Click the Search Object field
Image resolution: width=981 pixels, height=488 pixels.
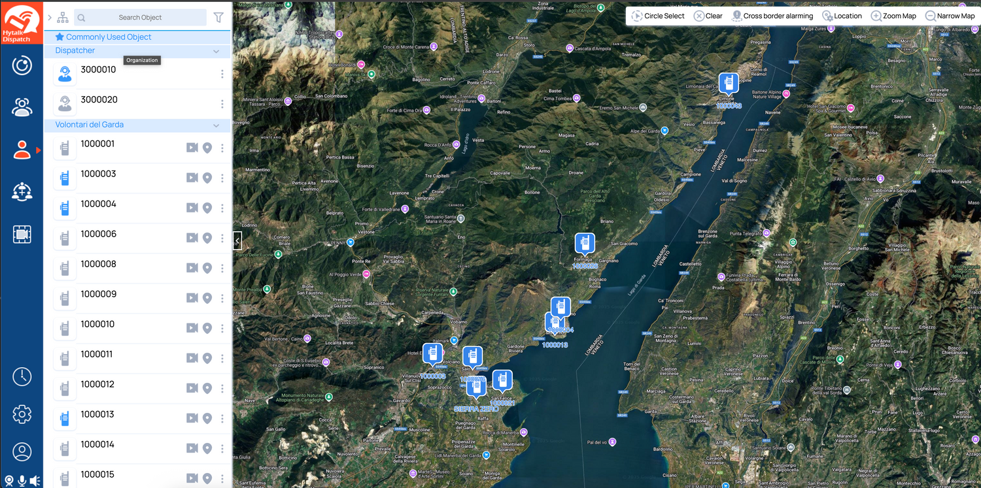pos(139,18)
